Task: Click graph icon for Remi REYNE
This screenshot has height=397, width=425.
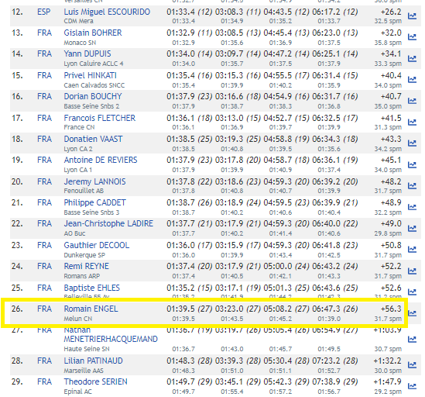Action: tap(412, 271)
